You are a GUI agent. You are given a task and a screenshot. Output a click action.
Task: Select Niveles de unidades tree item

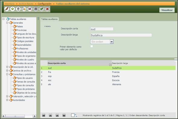[26, 52]
